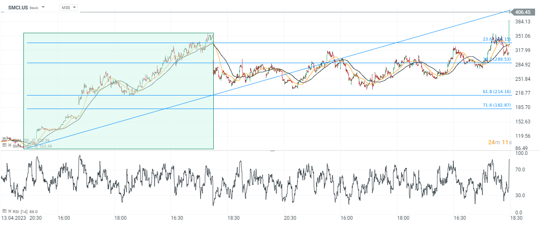Open settings icon for SMA 332.49 indicator
The image size is (540, 225).
tap(5, 145)
